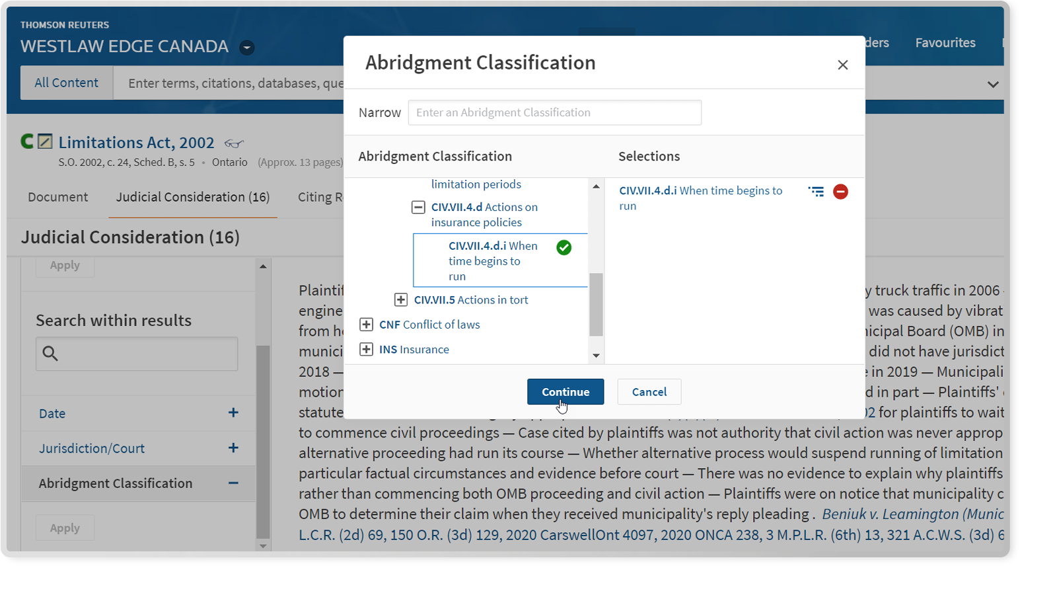
Task: Open Favourites in the header
Action: pyautogui.click(x=945, y=42)
